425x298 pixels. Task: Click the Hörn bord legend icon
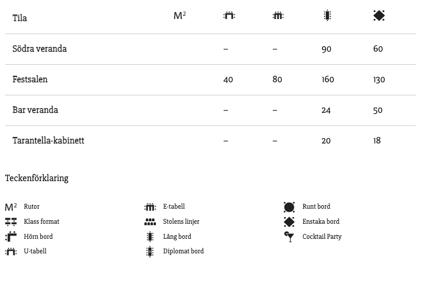pyautogui.click(x=11, y=237)
